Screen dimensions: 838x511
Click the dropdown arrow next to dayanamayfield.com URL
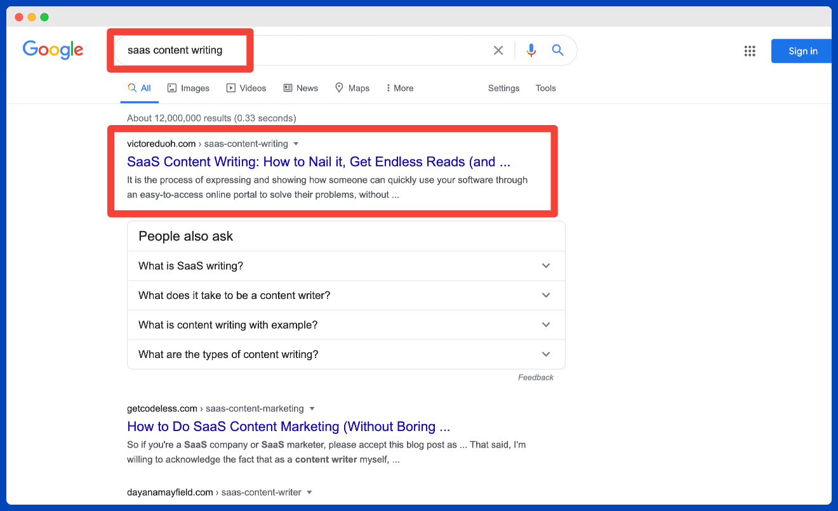[x=309, y=493]
